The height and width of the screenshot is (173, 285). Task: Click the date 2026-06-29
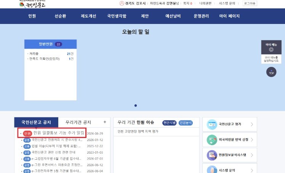95,133
